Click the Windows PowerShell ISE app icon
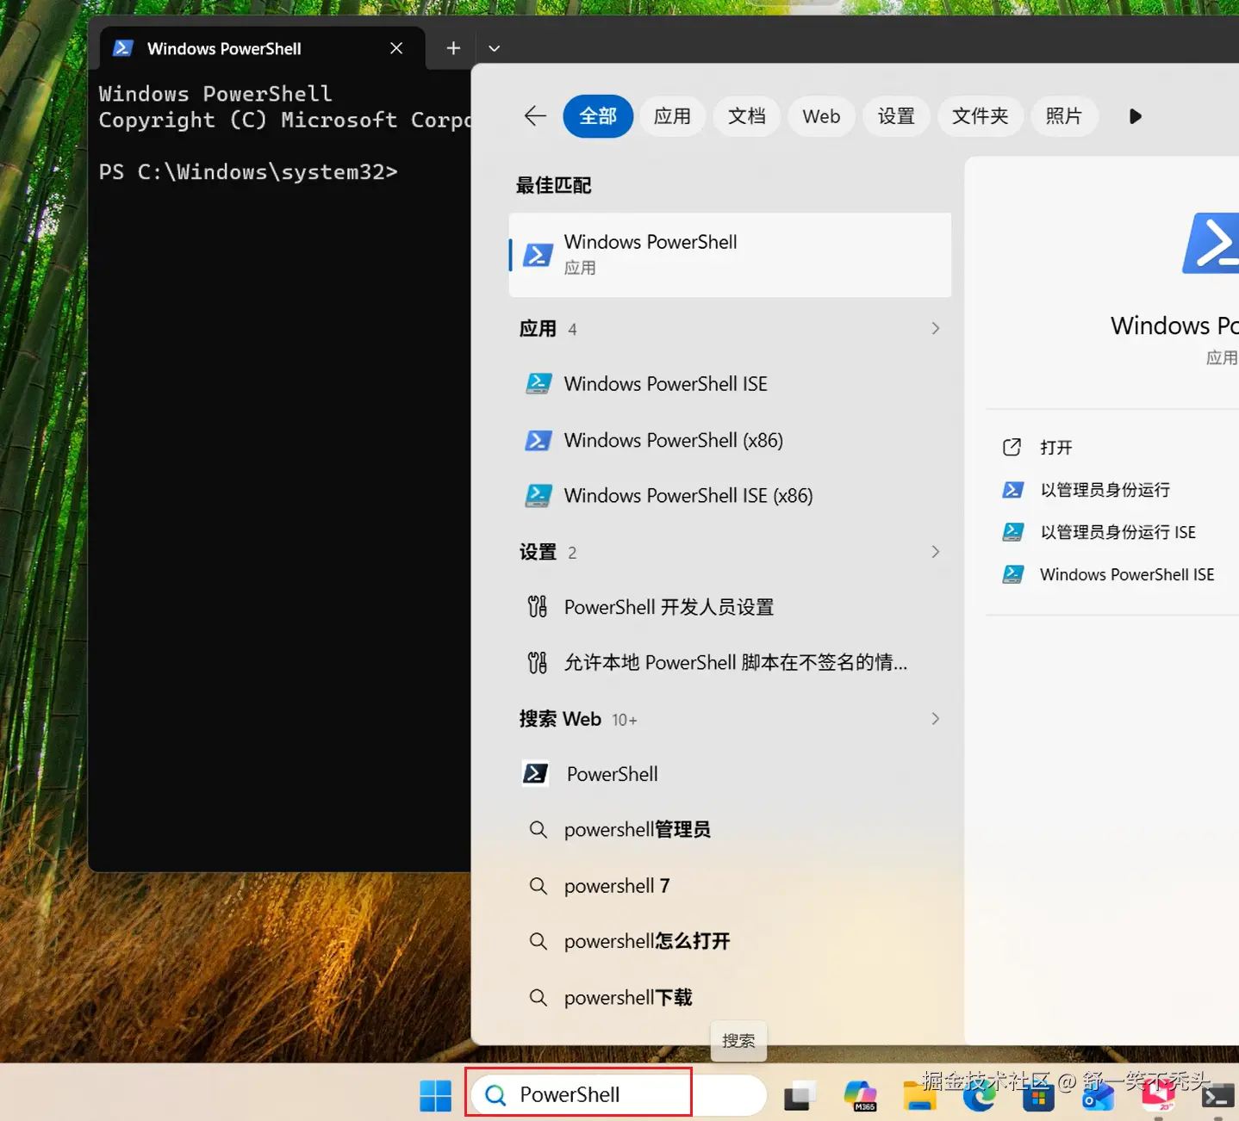The height and width of the screenshot is (1121, 1239). pos(539,384)
